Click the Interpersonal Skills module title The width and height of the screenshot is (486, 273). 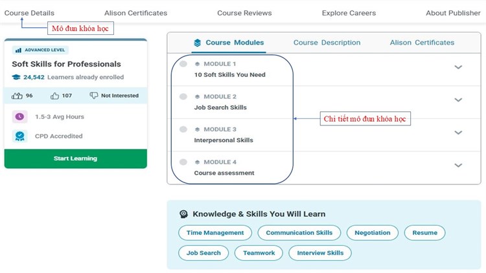[224, 140]
